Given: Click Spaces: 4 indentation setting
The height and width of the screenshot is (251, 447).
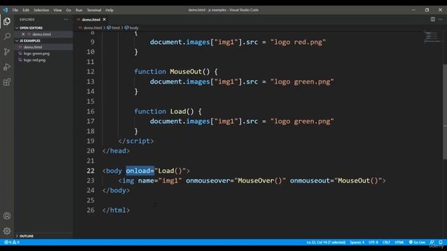Looking at the screenshot, I should 357,242.
